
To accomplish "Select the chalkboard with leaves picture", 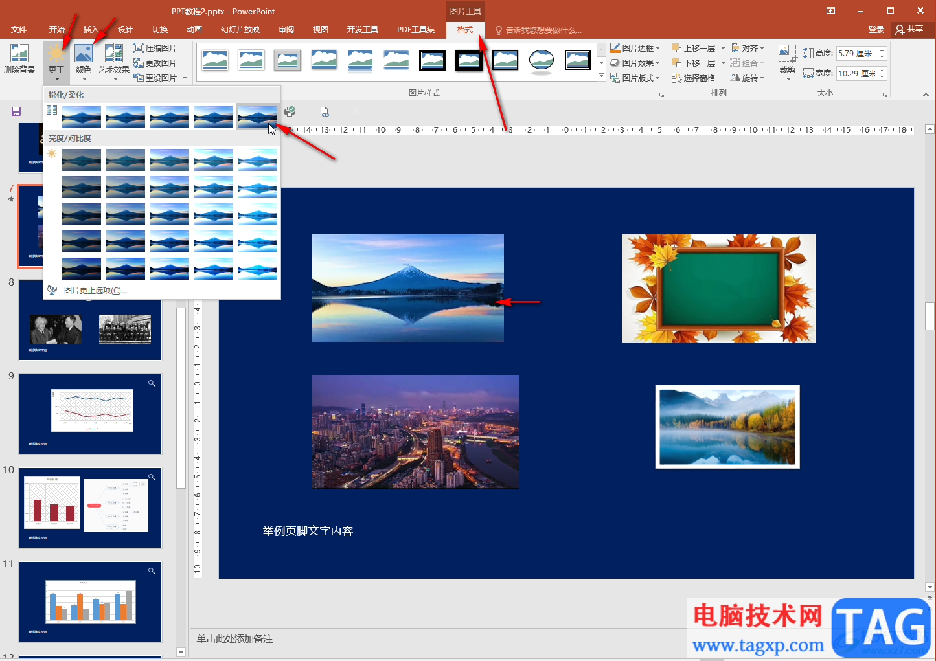I will pyautogui.click(x=718, y=289).
